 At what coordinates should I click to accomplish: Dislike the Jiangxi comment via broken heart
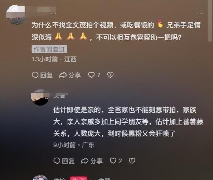(110, 75)
